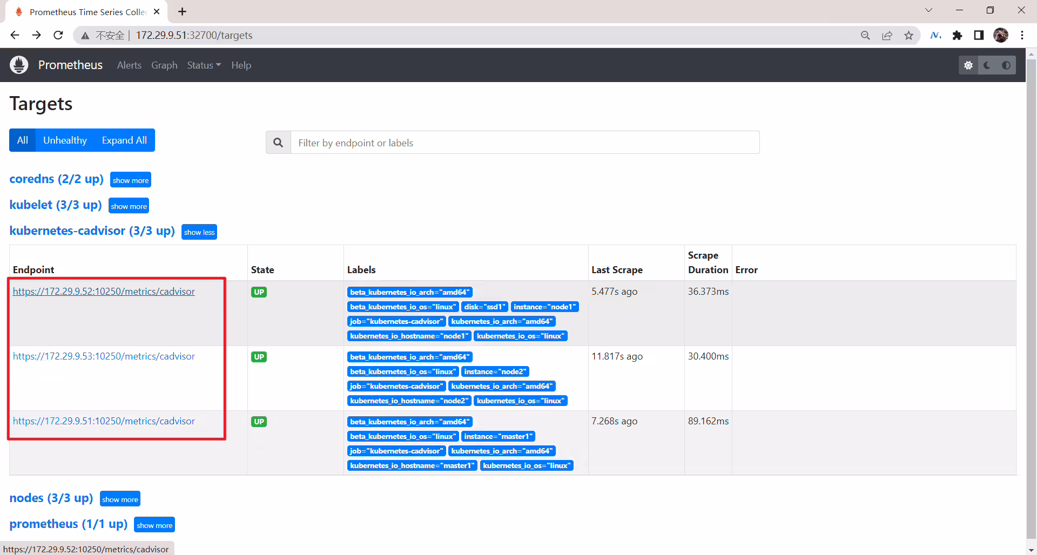Click the instance="node2" label badge
The width and height of the screenshot is (1037, 555).
click(495, 371)
